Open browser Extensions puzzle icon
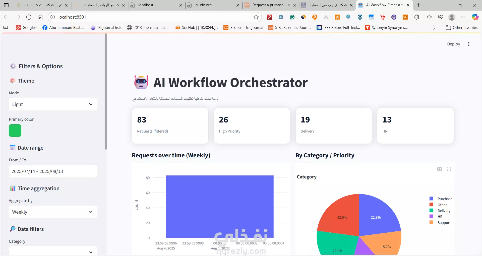 click(417, 17)
